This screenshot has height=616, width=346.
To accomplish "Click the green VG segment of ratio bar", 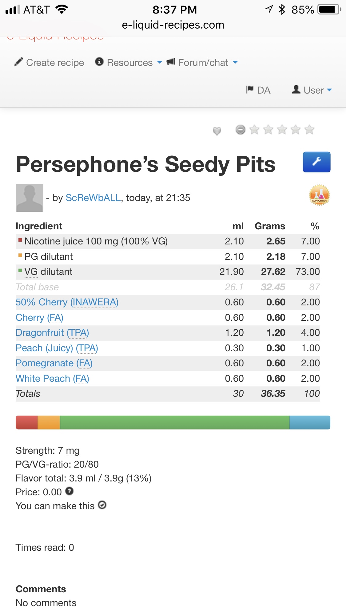I will click(x=174, y=422).
